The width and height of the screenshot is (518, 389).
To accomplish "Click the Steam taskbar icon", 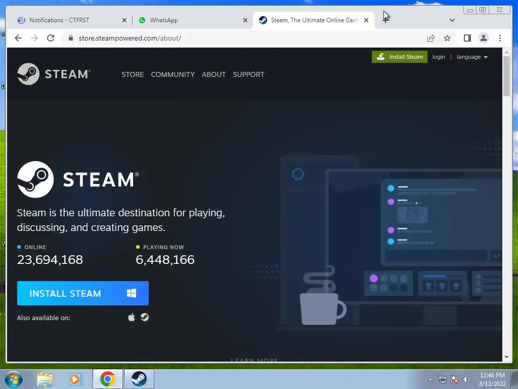I will coord(139,379).
